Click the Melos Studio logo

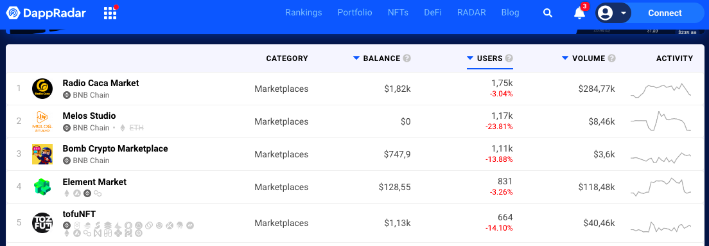click(42, 121)
